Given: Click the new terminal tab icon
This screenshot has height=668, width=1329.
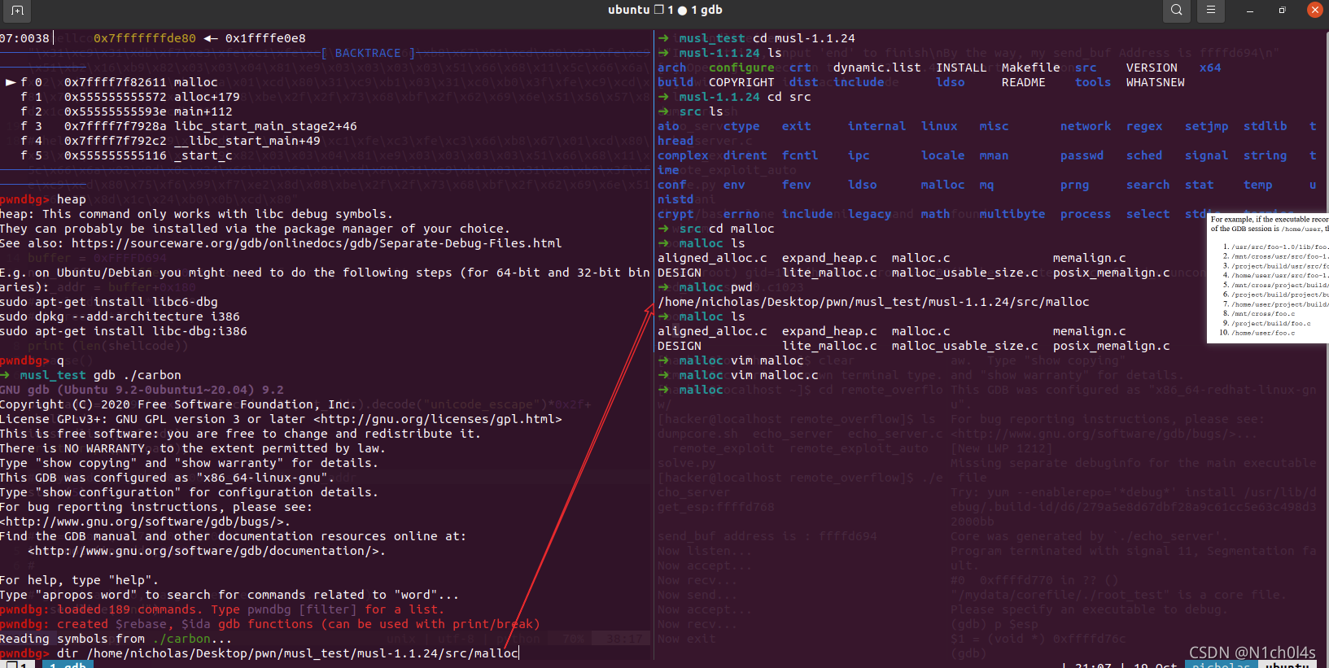Looking at the screenshot, I should point(17,11).
